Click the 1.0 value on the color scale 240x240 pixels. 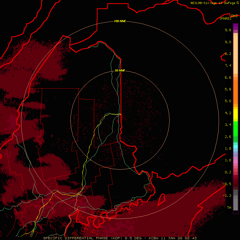point(228,160)
